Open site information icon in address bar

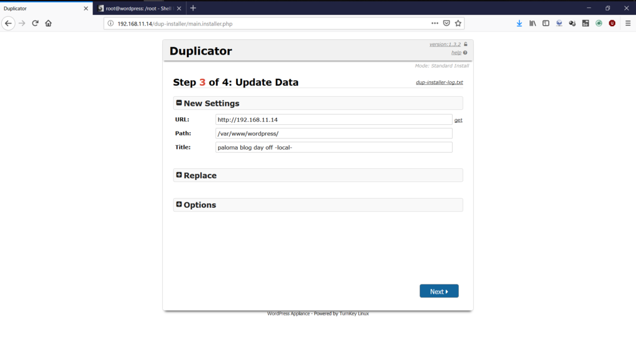click(x=111, y=24)
